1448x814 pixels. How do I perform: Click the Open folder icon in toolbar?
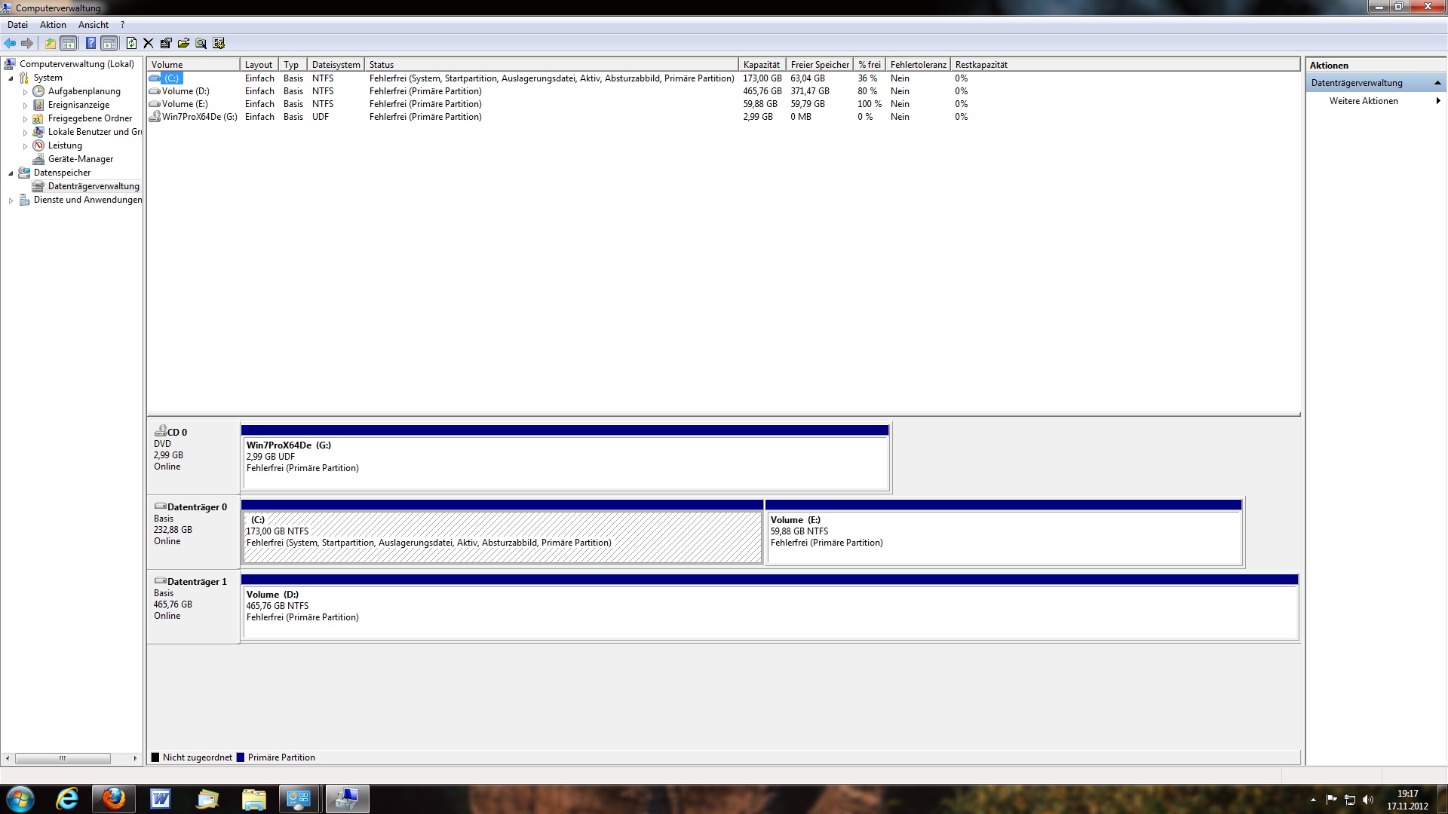coord(183,43)
